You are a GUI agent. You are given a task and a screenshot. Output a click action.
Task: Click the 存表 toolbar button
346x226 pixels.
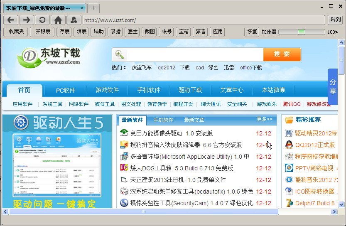tap(64, 32)
